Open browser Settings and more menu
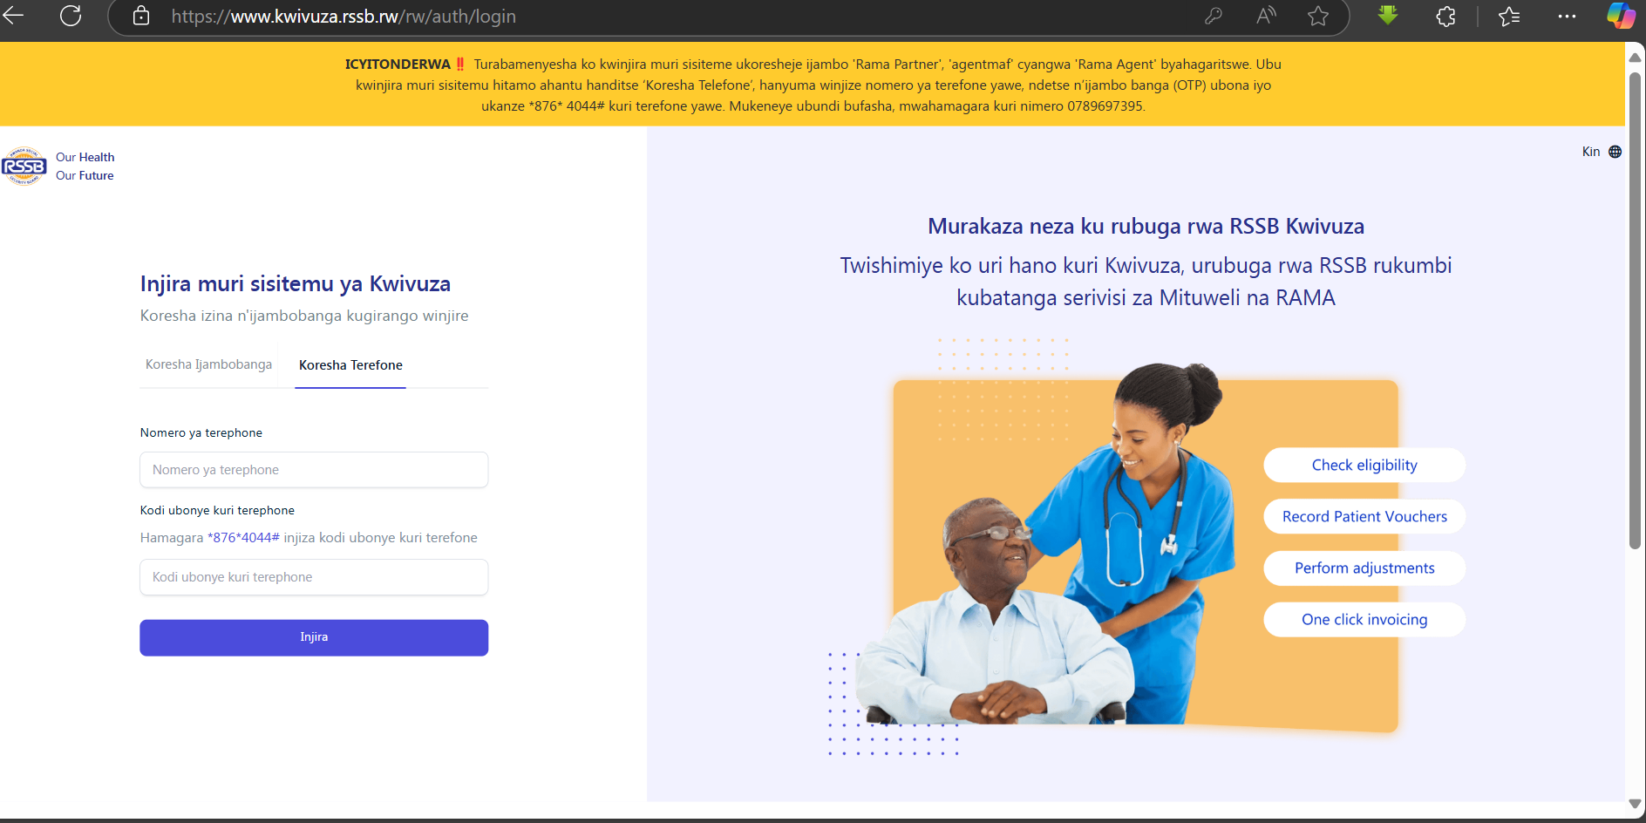 tap(1567, 16)
